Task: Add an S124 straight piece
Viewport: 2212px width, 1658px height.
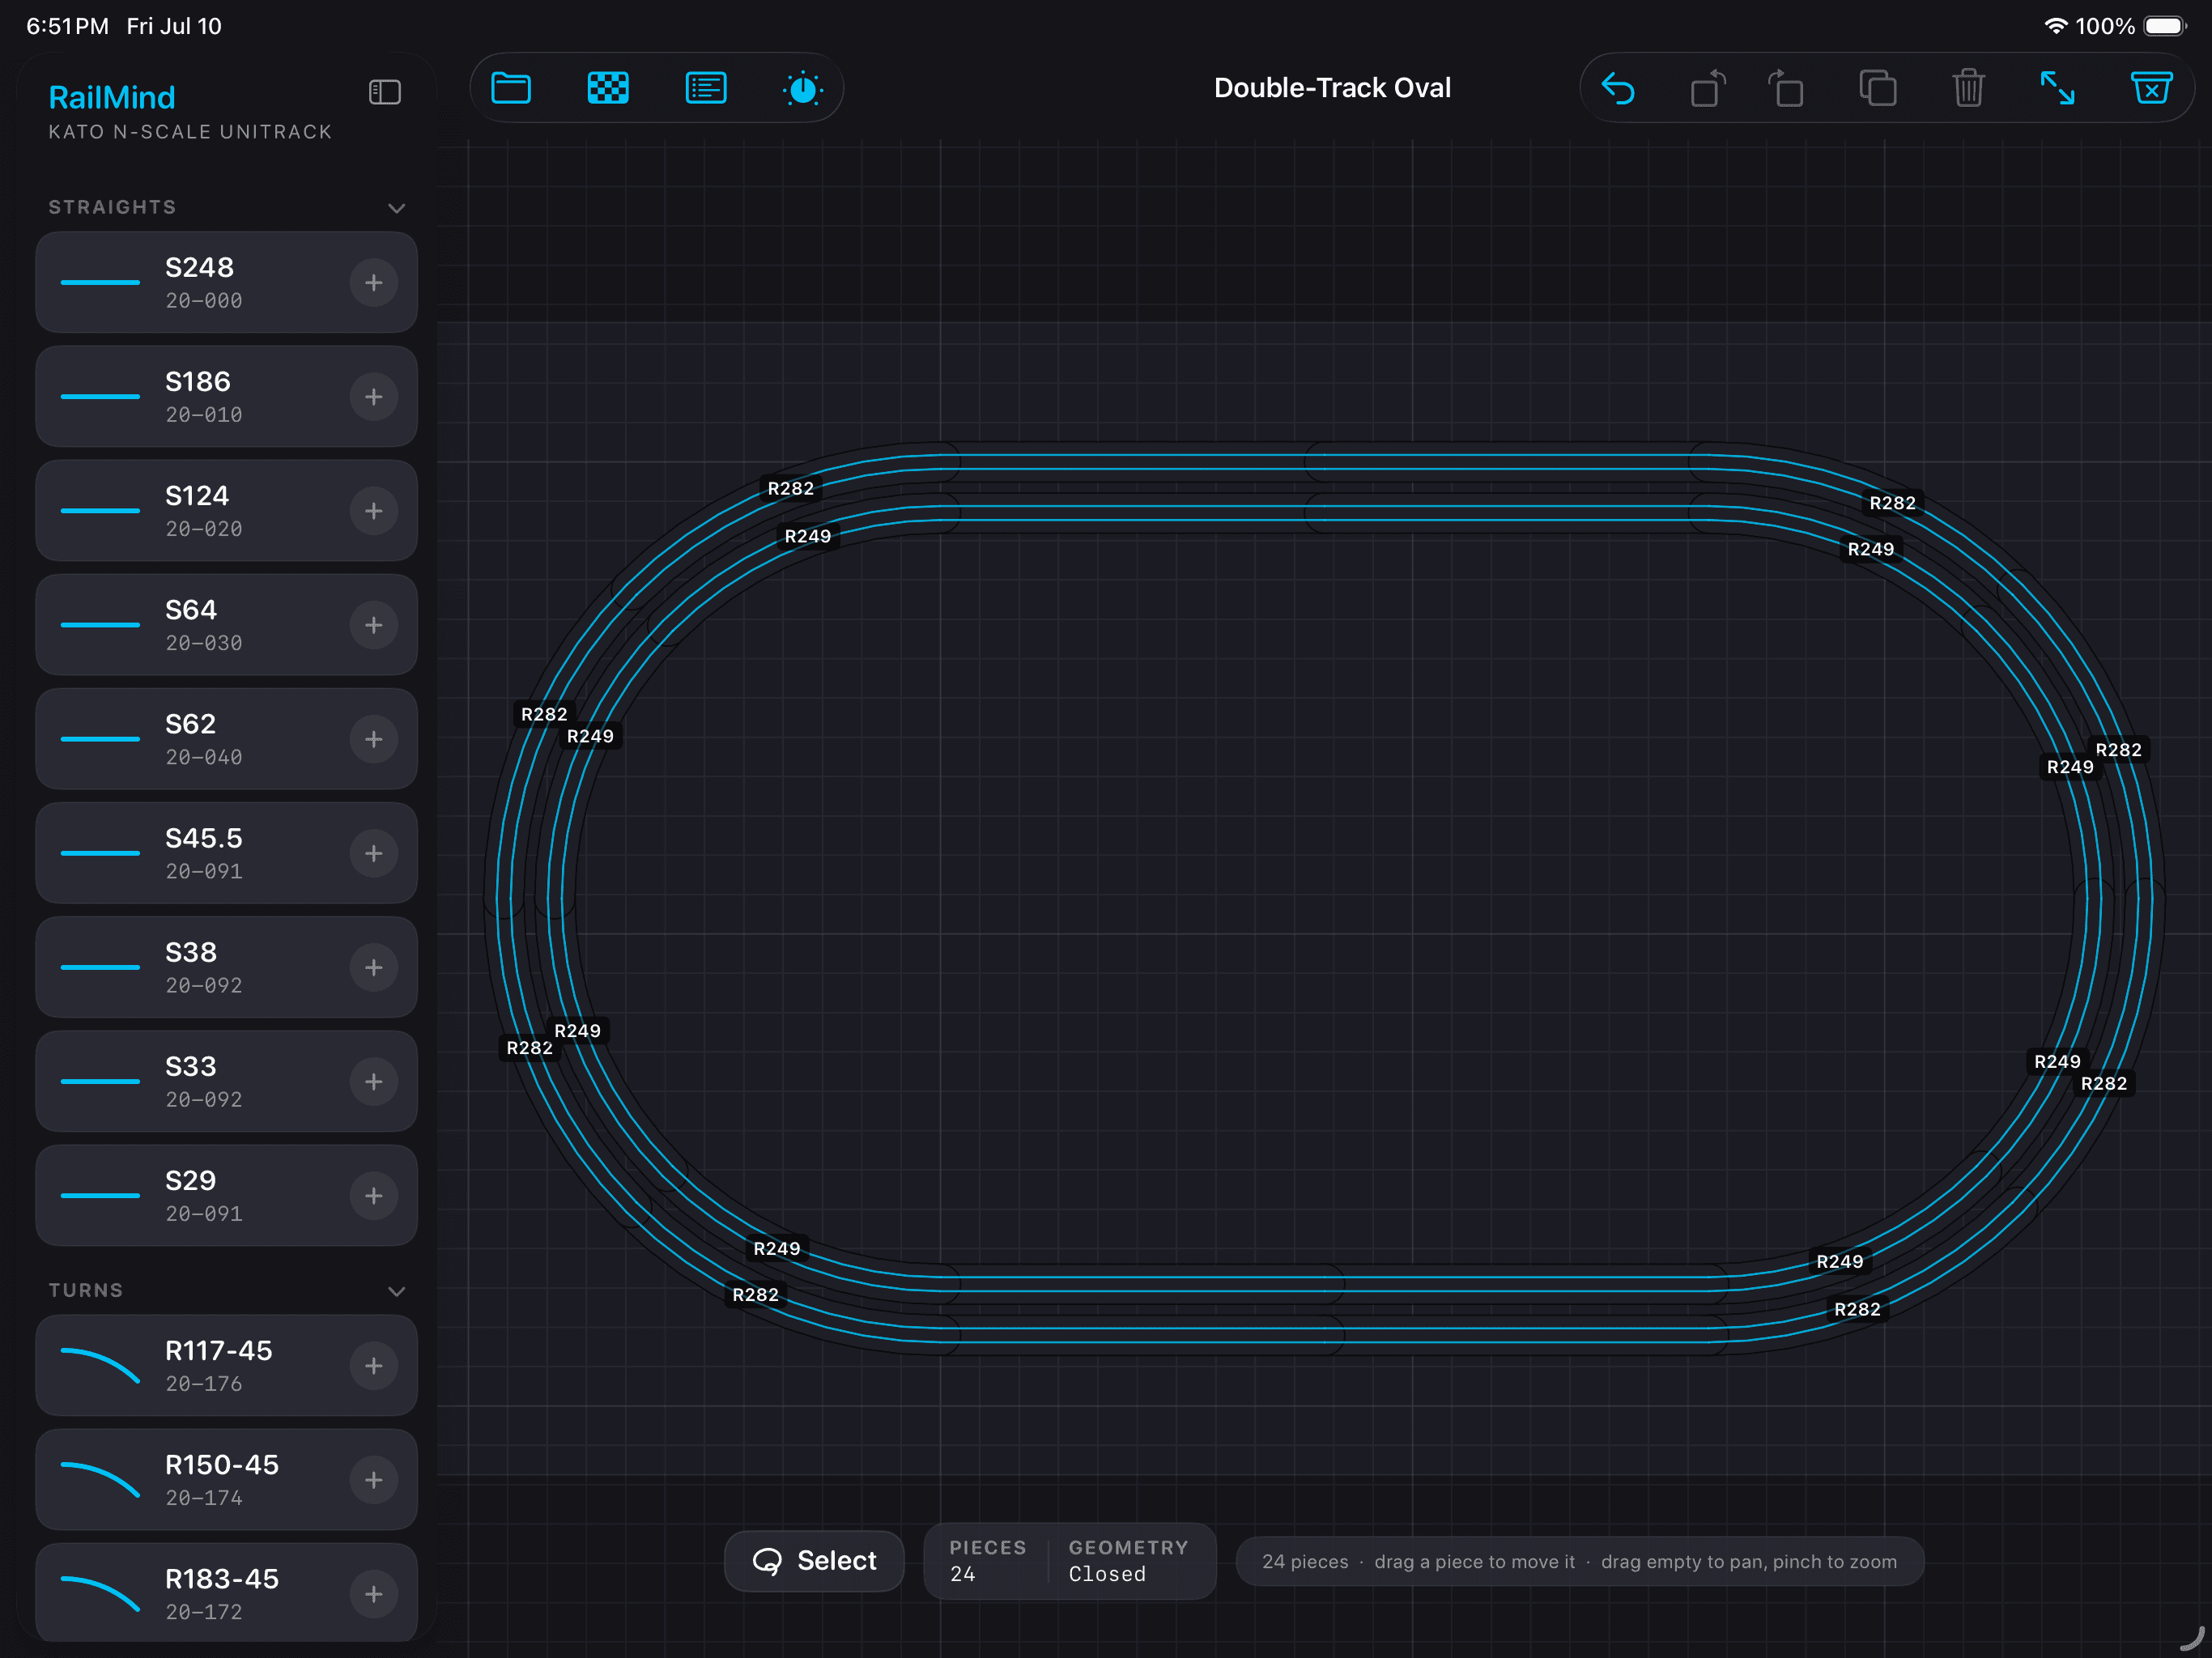Action: tap(374, 511)
